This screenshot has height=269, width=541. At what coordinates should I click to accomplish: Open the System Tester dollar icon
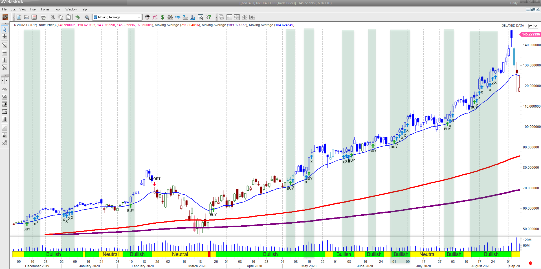(163, 17)
